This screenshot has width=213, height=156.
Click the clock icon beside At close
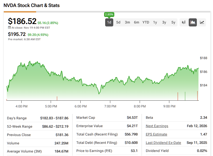point(9,28)
